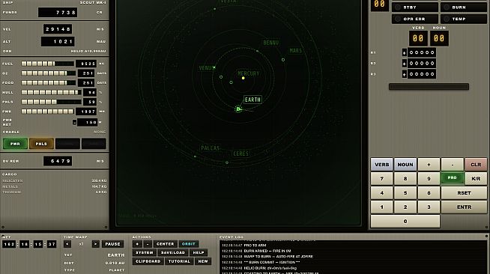490x274 pixels.
Task: Click the PNLS gauge bar
Action: tap(51, 102)
